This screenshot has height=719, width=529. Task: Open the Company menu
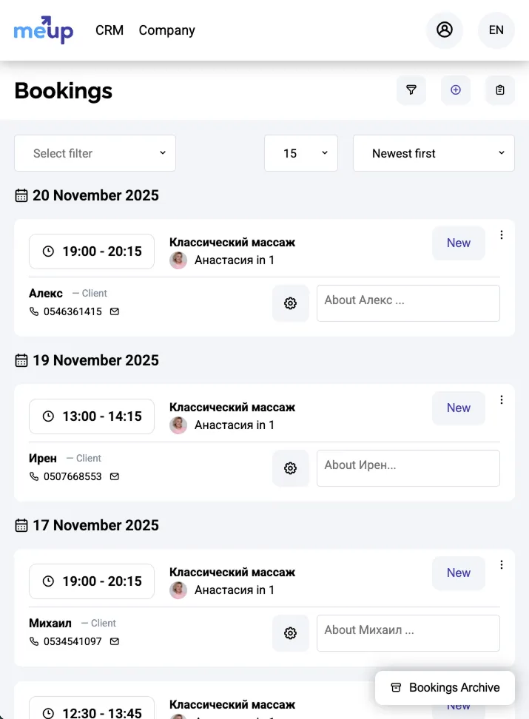pyautogui.click(x=167, y=30)
